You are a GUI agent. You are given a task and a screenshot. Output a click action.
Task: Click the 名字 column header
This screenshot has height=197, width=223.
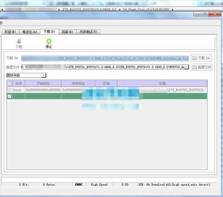[19, 84]
